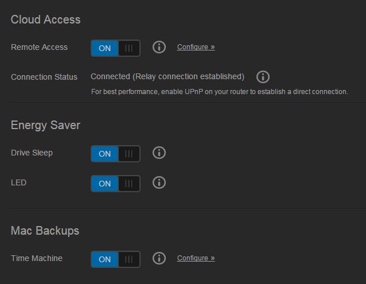Turn off the LED switch
Screen dimensions: 366x284
point(115,184)
